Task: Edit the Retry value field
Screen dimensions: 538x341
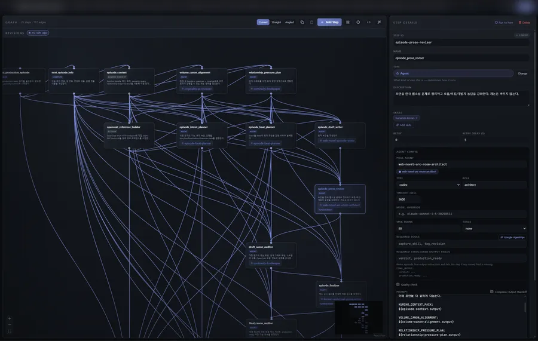Action: pos(426,140)
